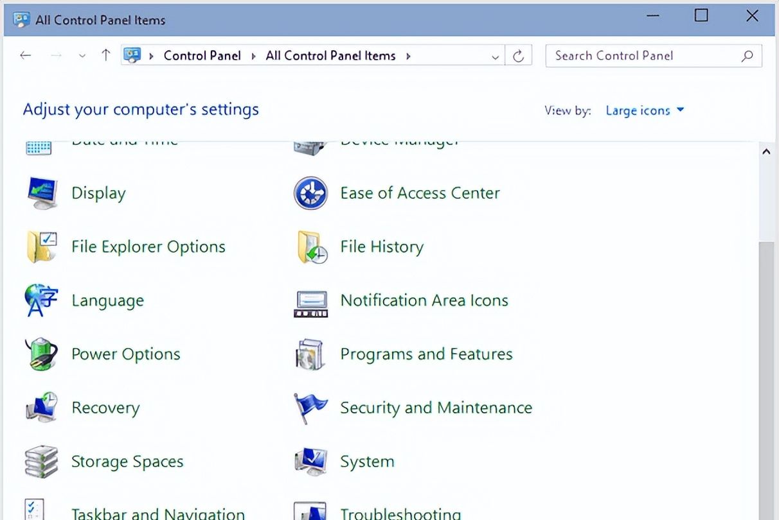Screen dimensions: 779x520
Task: Click the File History folder icon
Action: tap(312, 247)
